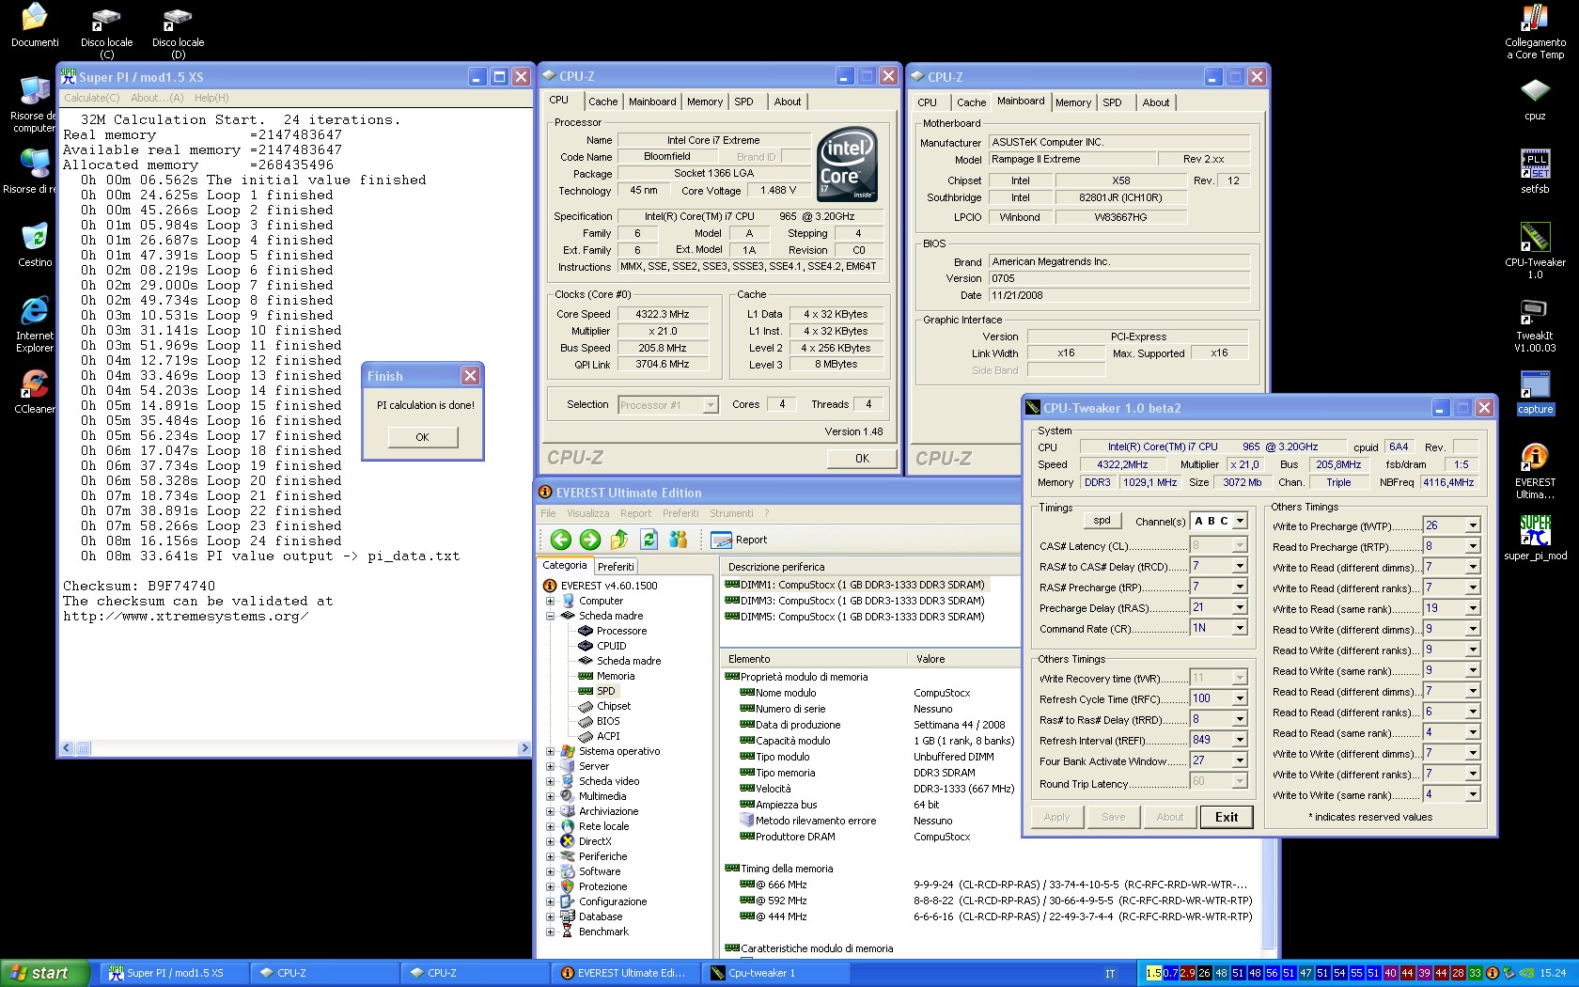Open the Read to Precharge (tRTP) dropdown
The width and height of the screenshot is (1579, 987).
click(x=1473, y=546)
